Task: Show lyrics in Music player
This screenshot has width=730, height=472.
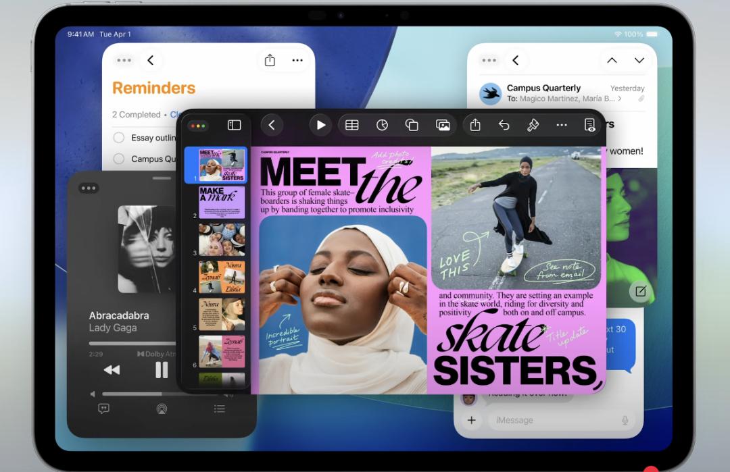Action: [104, 409]
